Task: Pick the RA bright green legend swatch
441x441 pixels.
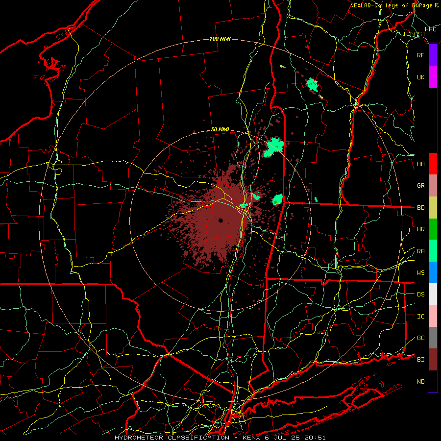Action: pyautogui.click(x=433, y=251)
